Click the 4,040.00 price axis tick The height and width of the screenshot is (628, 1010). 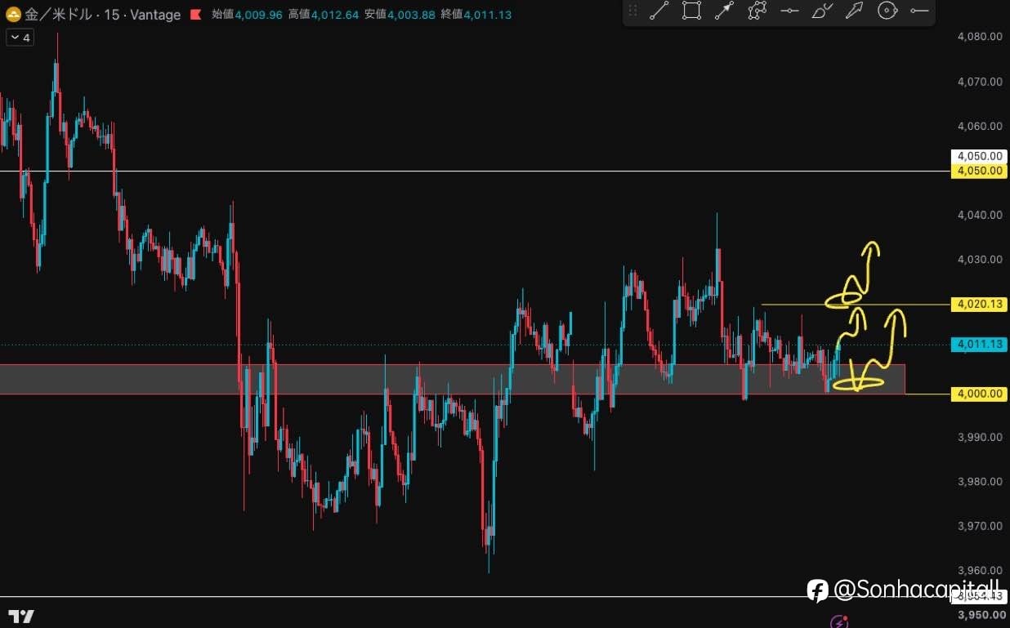[x=980, y=215]
